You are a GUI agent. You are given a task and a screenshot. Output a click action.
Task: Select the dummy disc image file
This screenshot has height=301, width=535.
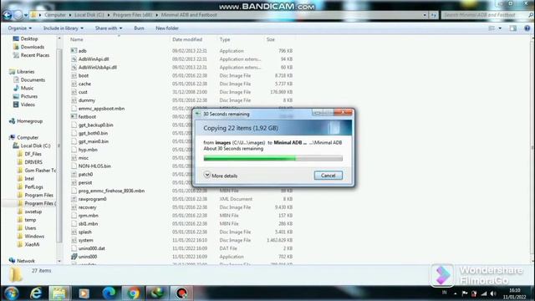pyautogui.click(x=87, y=100)
